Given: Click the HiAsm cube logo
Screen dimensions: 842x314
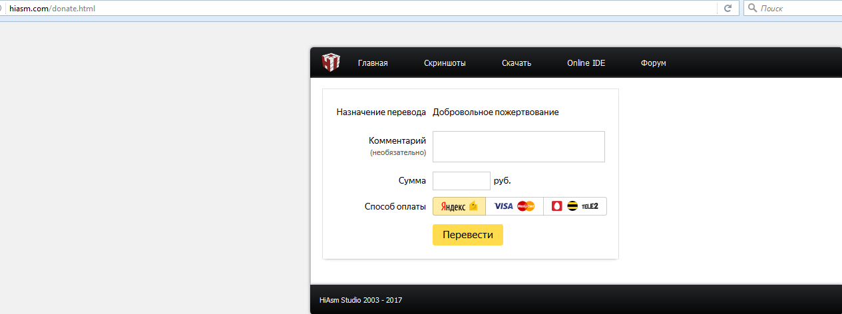Looking at the screenshot, I should [x=331, y=63].
